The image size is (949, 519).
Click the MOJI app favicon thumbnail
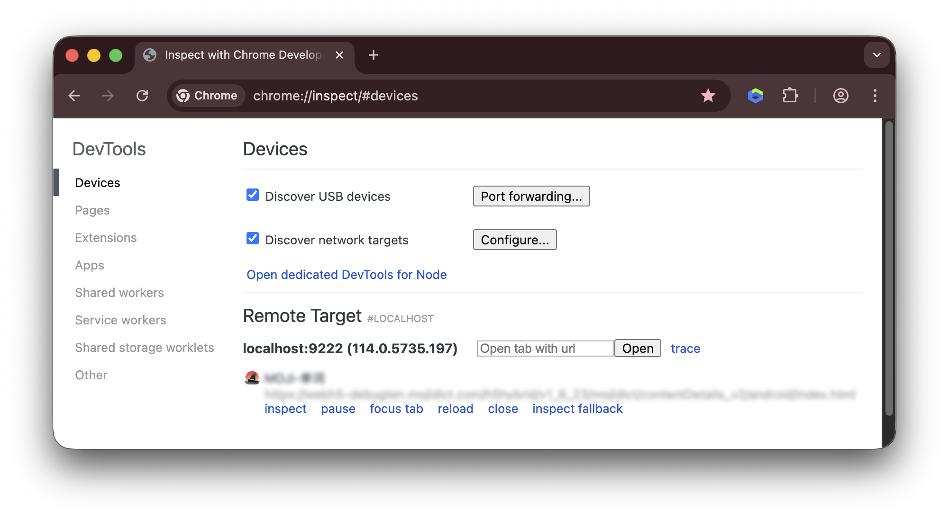[252, 377]
